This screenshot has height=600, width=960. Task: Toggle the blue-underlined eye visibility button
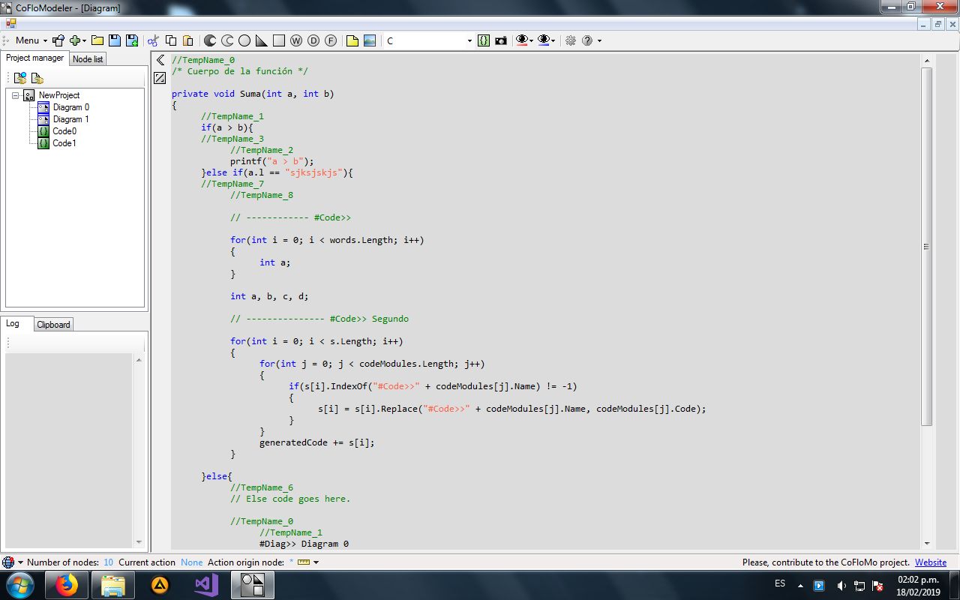coord(544,40)
